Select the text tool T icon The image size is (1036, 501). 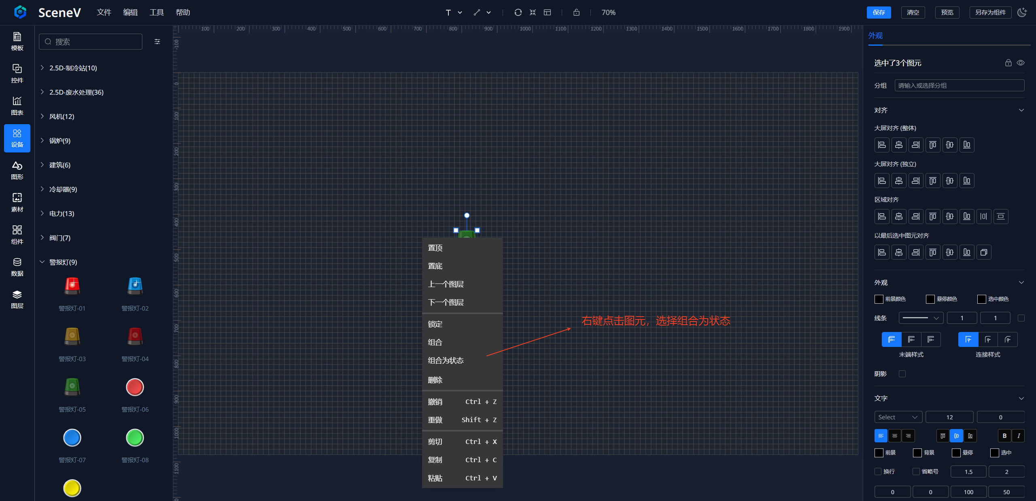coord(448,13)
